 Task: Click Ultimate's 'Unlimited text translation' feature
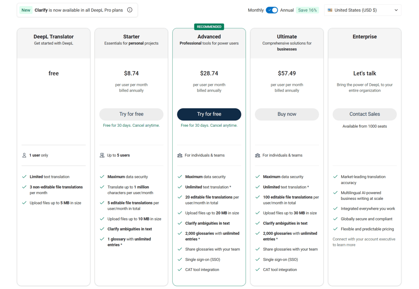point(286,187)
